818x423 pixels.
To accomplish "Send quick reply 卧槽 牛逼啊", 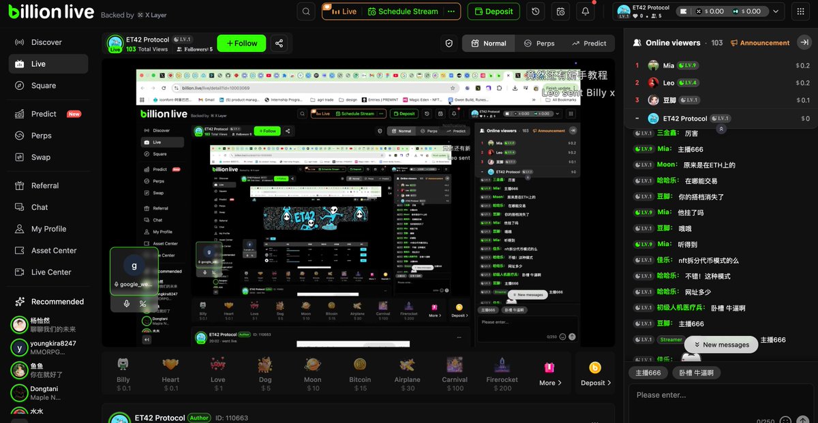I will click(696, 373).
